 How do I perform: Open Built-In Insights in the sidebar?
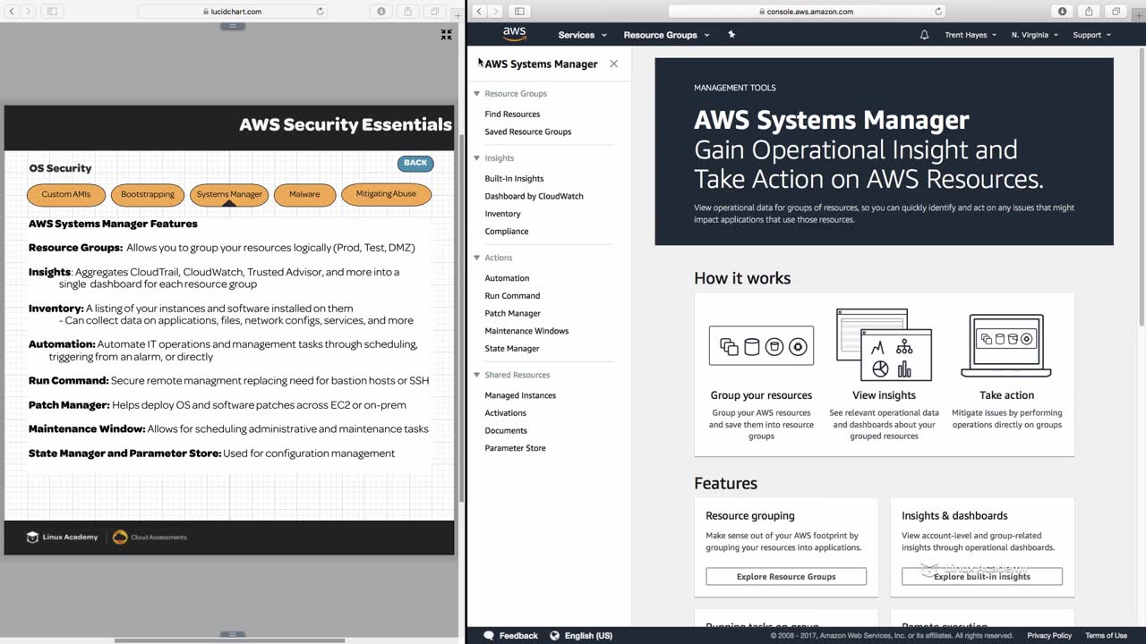tap(514, 179)
